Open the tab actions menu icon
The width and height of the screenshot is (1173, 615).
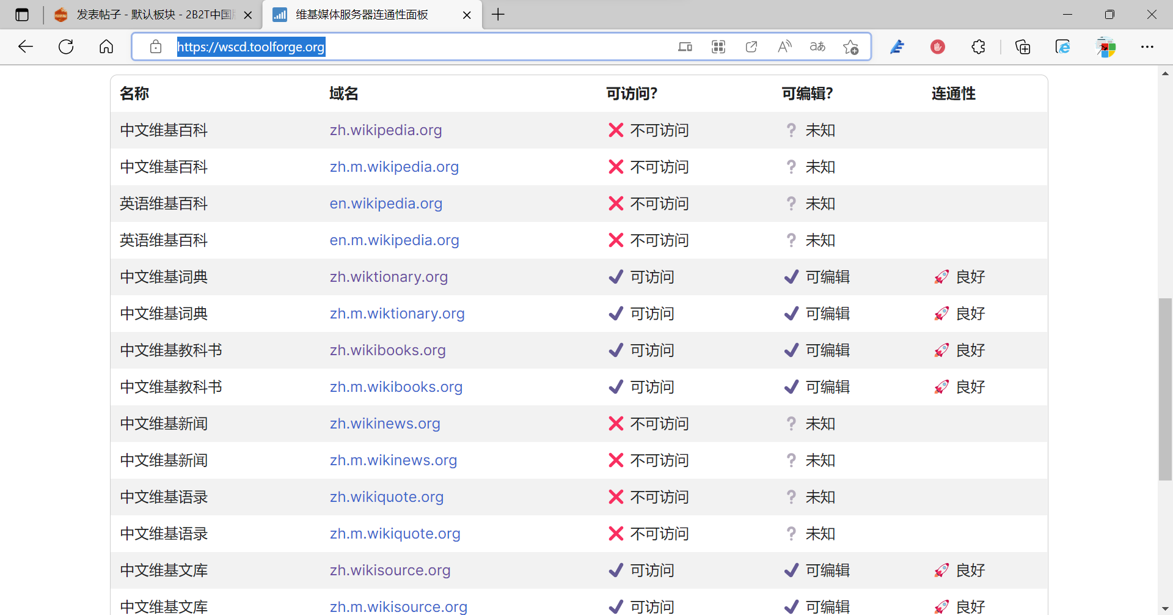(22, 15)
